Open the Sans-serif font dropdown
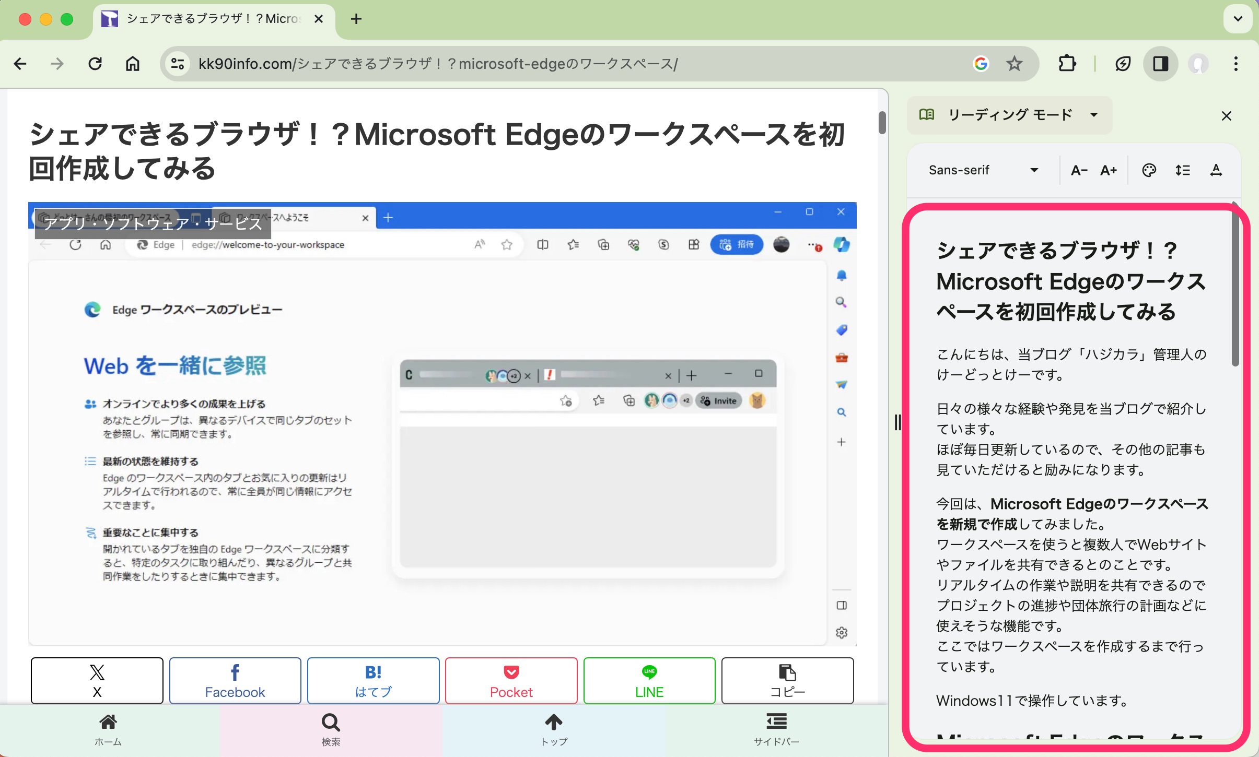The height and width of the screenshot is (757, 1259). 983,170
